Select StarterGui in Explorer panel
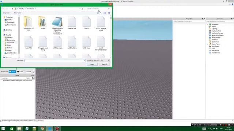The image size is (234, 131). tap(215, 40)
